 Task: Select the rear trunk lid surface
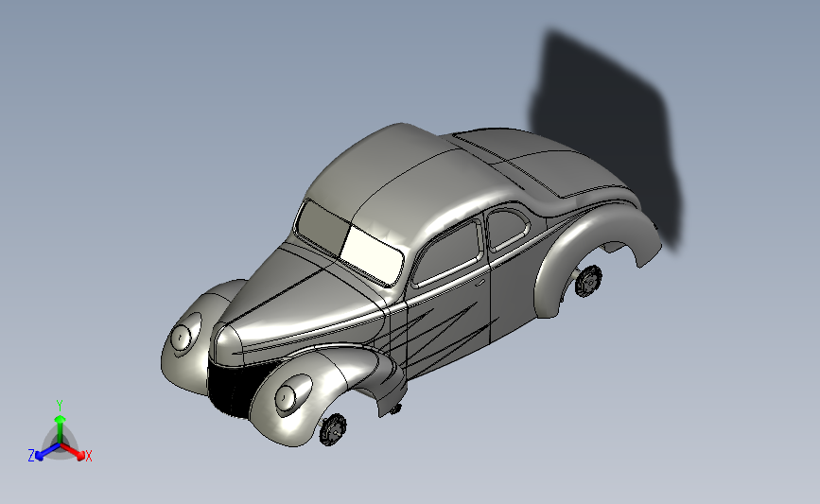pyautogui.click(x=544, y=162)
